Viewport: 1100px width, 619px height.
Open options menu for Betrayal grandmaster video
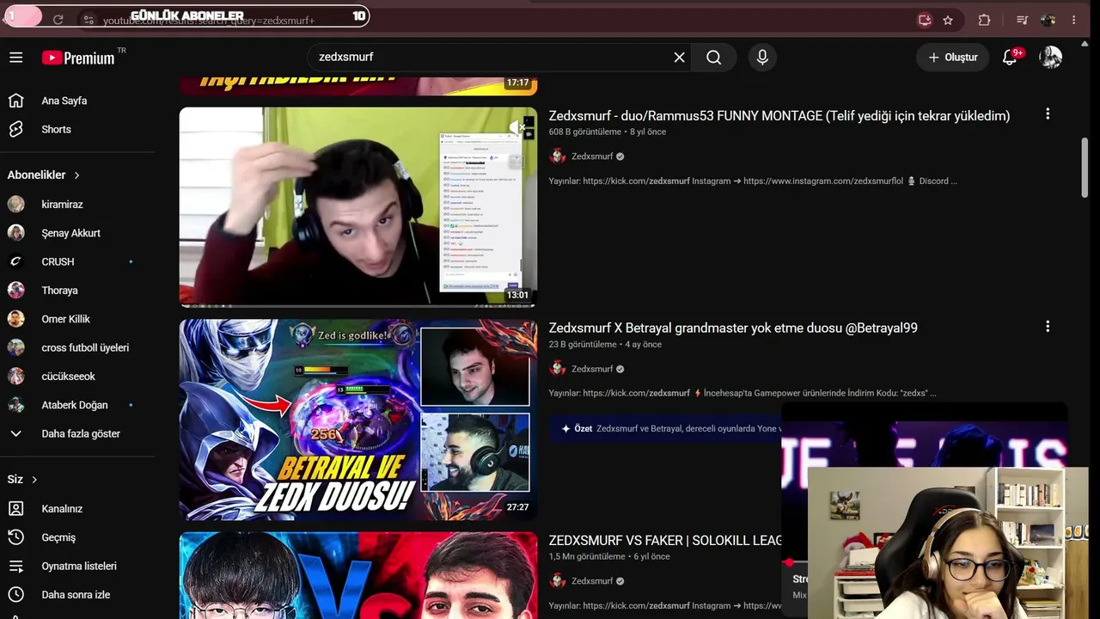tap(1048, 327)
